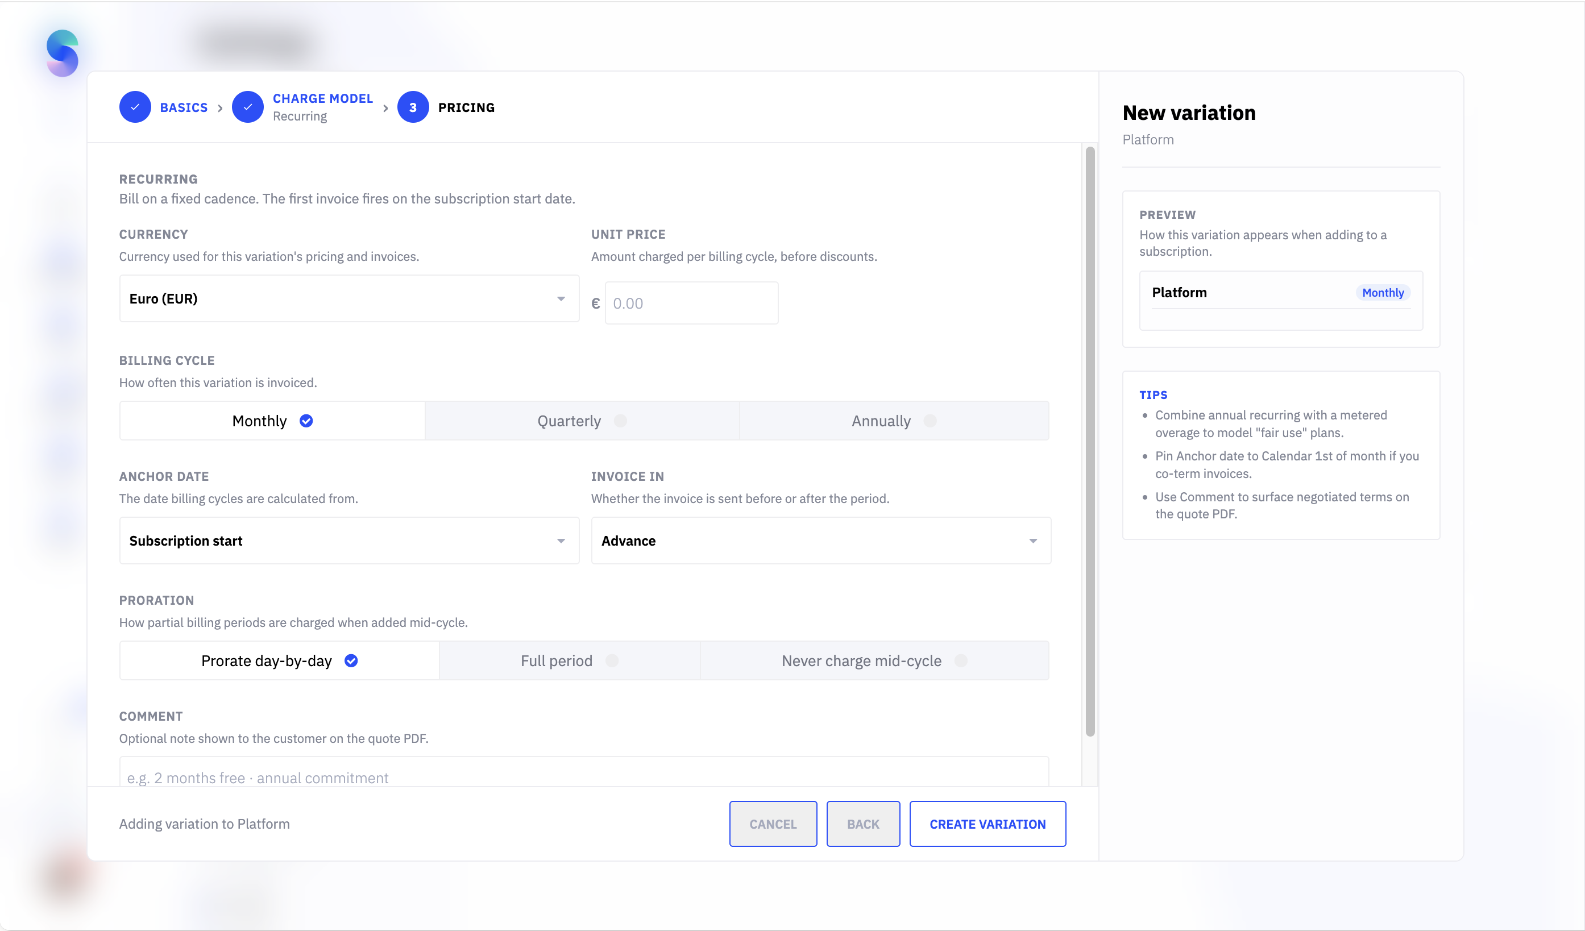Click the Basics step checkmark circle
This screenshot has width=1585, height=931.
(135, 107)
